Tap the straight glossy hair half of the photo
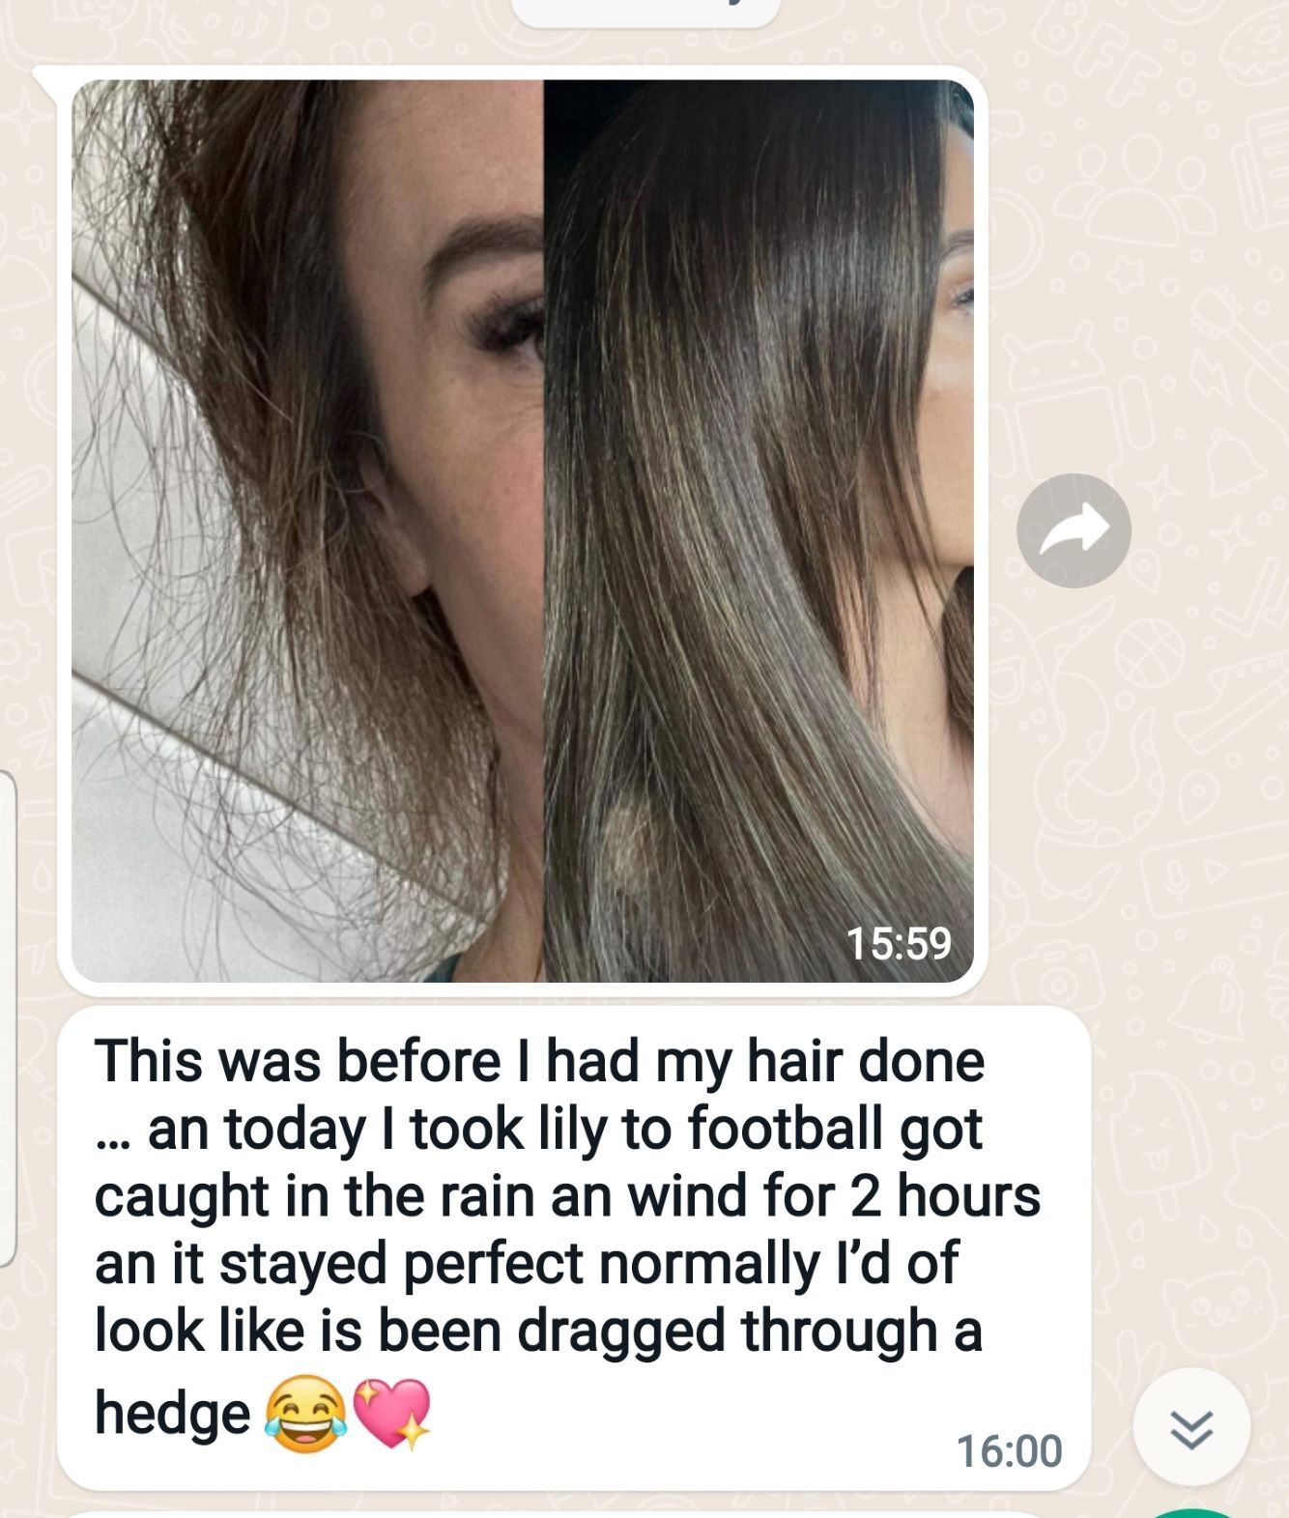 pyautogui.click(x=759, y=530)
